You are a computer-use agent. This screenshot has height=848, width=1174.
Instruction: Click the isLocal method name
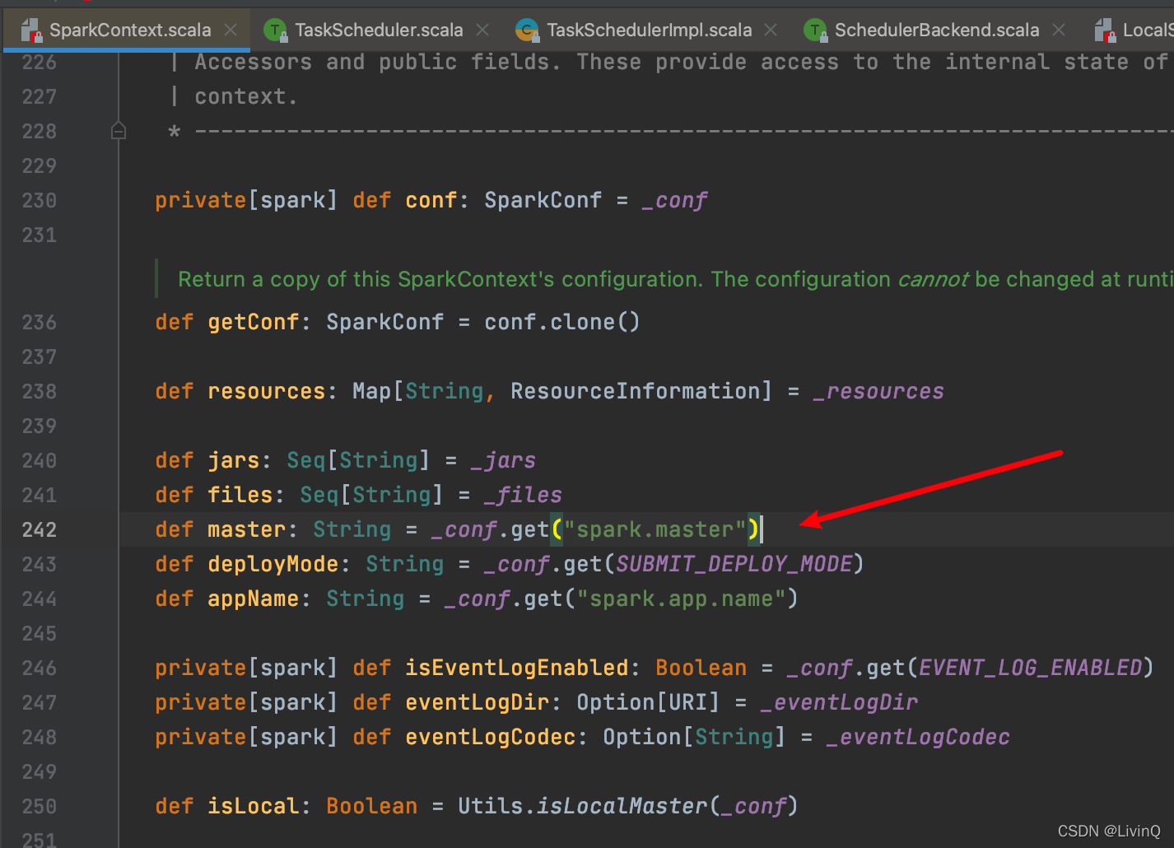pyautogui.click(x=254, y=806)
